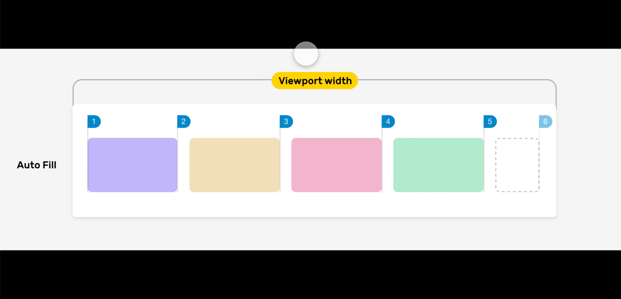This screenshot has width=621, height=299.
Task: Click the black bar at the bottom
Action: [x=310, y=274]
